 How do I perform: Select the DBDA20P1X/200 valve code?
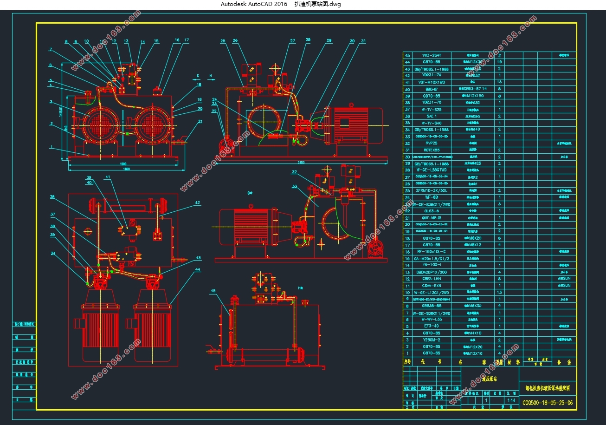[432, 272]
